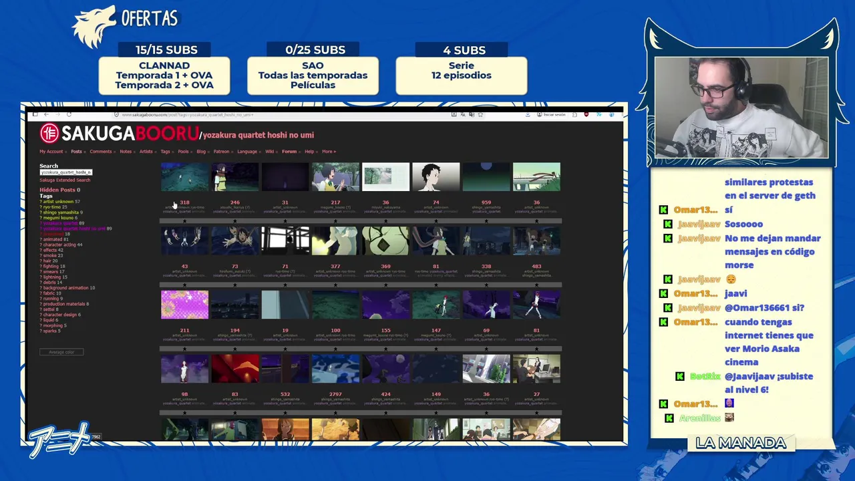855x481 pixels.
Task: Click the star below the post scored 369
Action: 385,285
